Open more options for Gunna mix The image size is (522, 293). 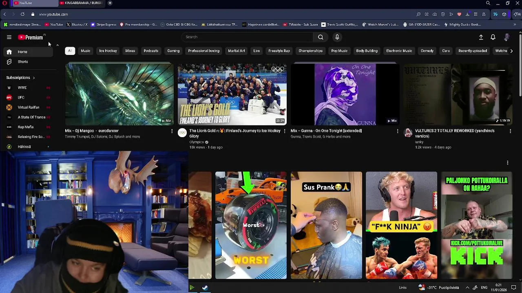coord(398,131)
